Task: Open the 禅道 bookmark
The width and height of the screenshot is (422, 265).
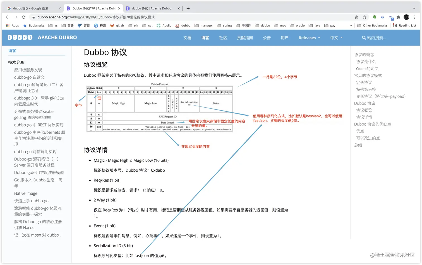Action: click(100, 25)
